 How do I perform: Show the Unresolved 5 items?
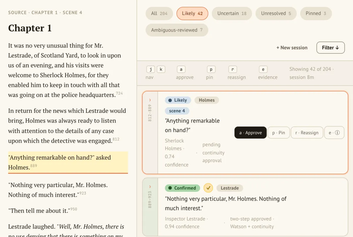coord(276,14)
